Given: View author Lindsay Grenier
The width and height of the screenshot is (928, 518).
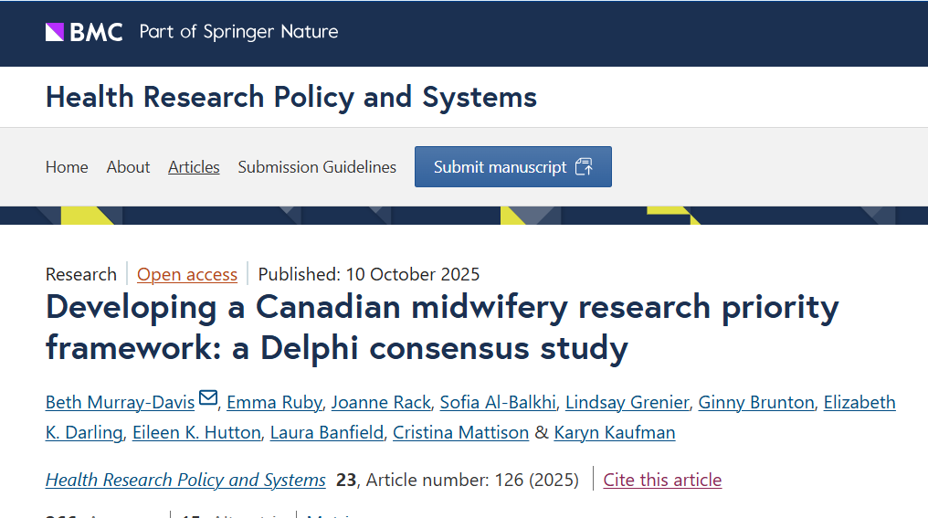Looking at the screenshot, I should (x=626, y=403).
